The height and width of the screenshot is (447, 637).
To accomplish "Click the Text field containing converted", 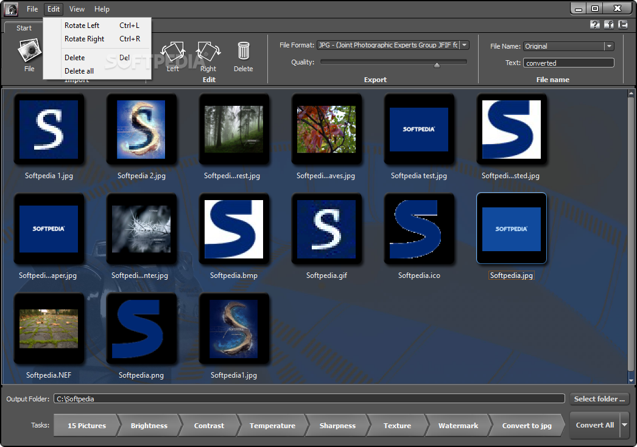I will (x=569, y=63).
